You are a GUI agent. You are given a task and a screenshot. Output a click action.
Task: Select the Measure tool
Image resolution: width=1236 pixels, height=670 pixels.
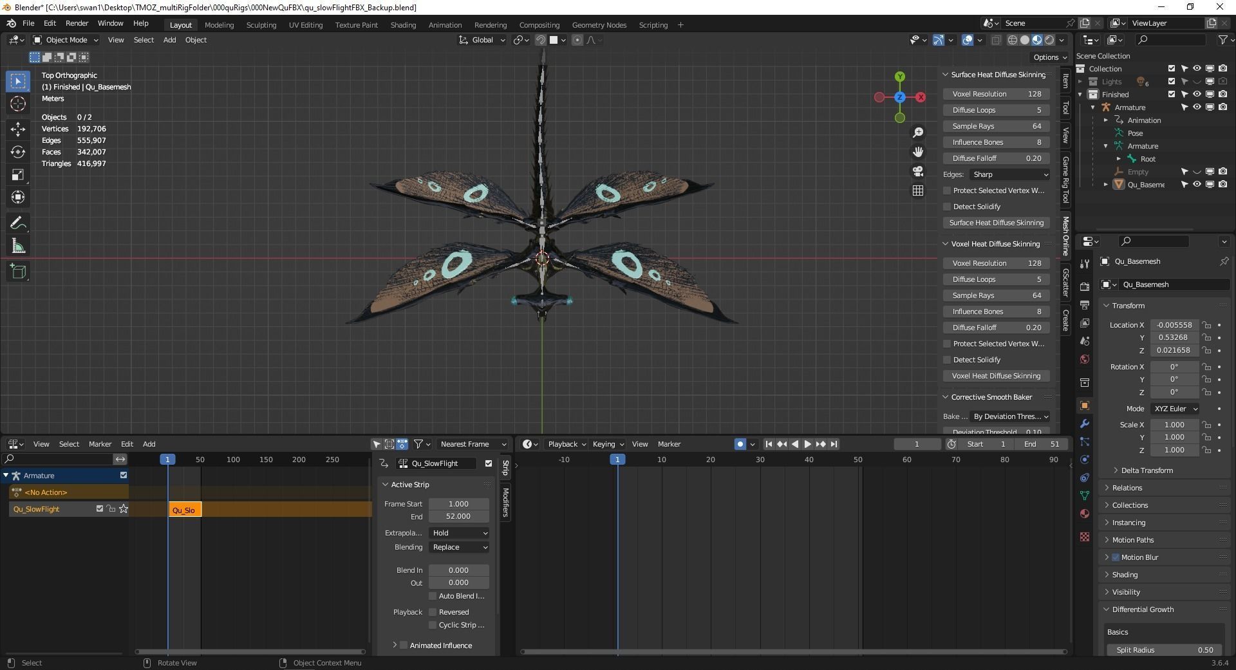click(x=18, y=246)
